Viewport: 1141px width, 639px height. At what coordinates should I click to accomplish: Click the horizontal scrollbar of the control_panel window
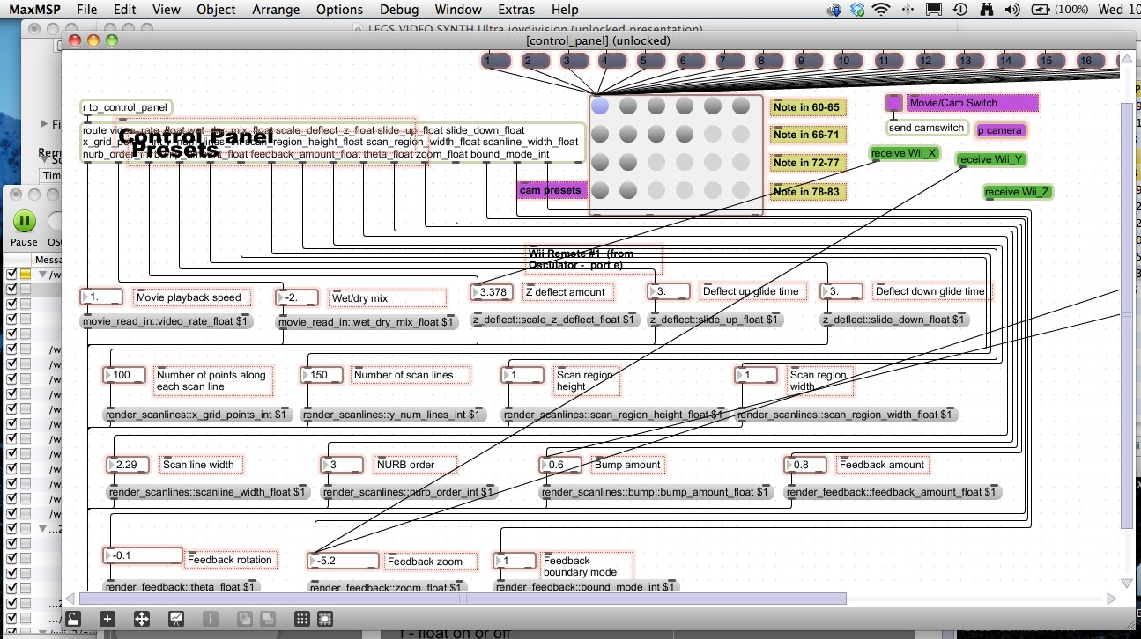click(x=464, y=598)
